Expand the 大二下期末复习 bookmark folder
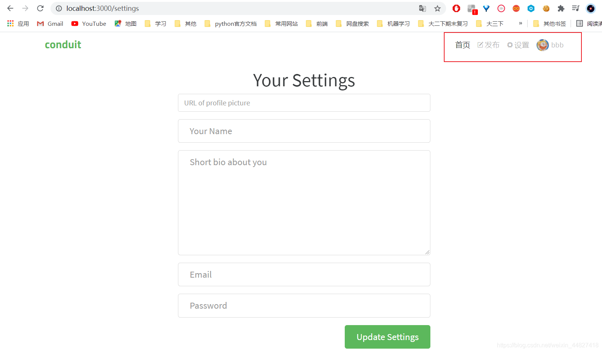Image resolution: width=602 pixels, height=352 pixels. (x=443, y=24)
